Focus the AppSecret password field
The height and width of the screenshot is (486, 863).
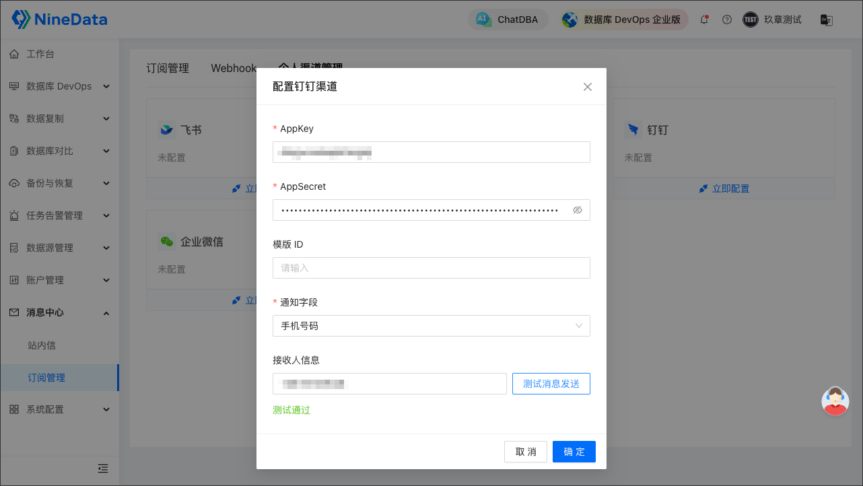(431, 210)
